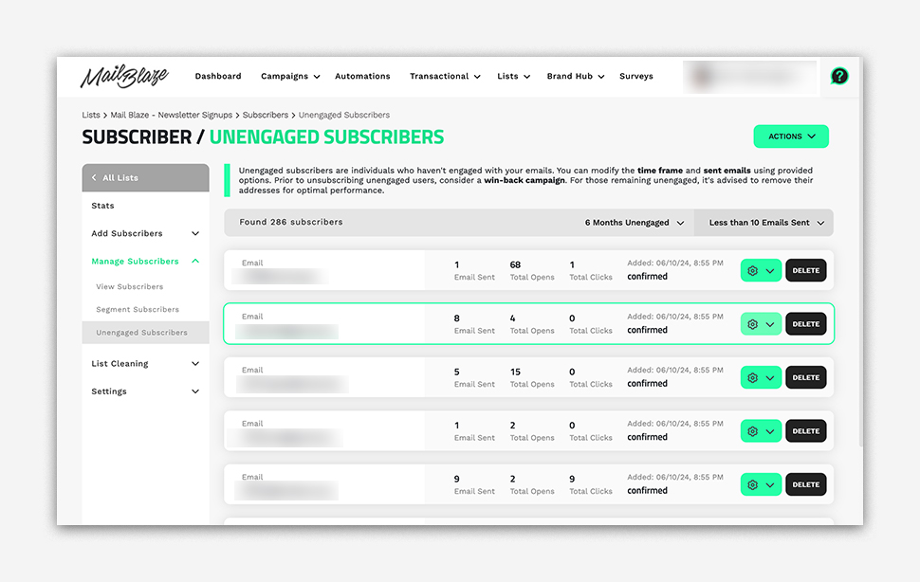Open the help chat bubble icon

839,77
